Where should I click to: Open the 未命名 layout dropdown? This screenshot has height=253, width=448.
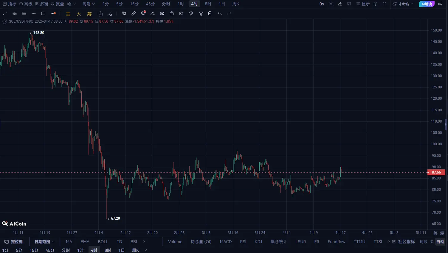coord(403,4)
